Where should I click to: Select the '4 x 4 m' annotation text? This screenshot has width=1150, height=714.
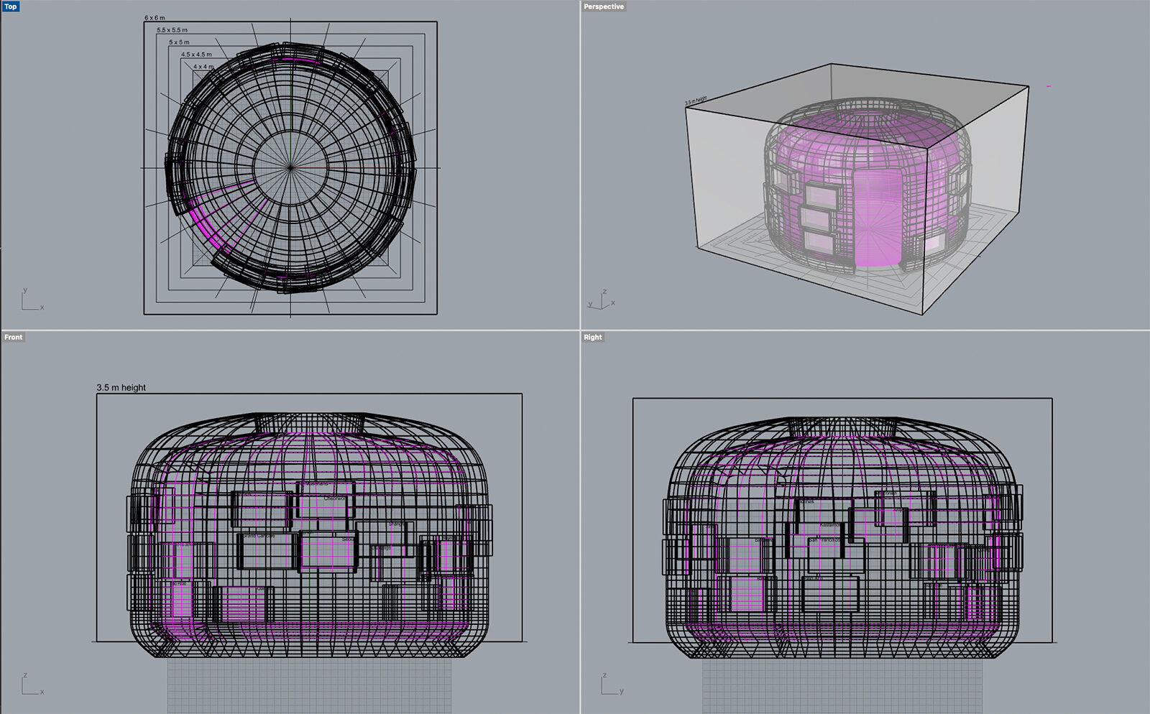[203, 67]
